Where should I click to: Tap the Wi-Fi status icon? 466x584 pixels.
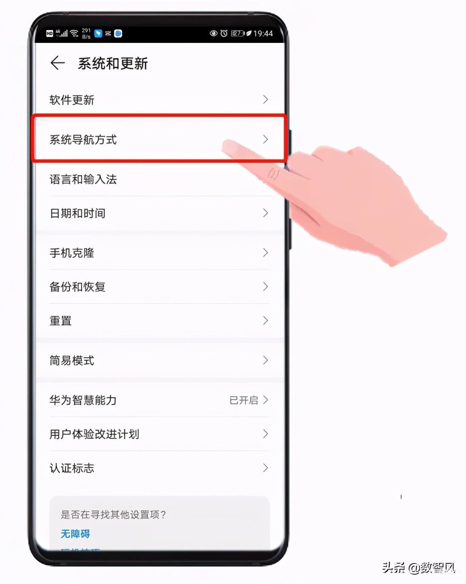(74, 33)
